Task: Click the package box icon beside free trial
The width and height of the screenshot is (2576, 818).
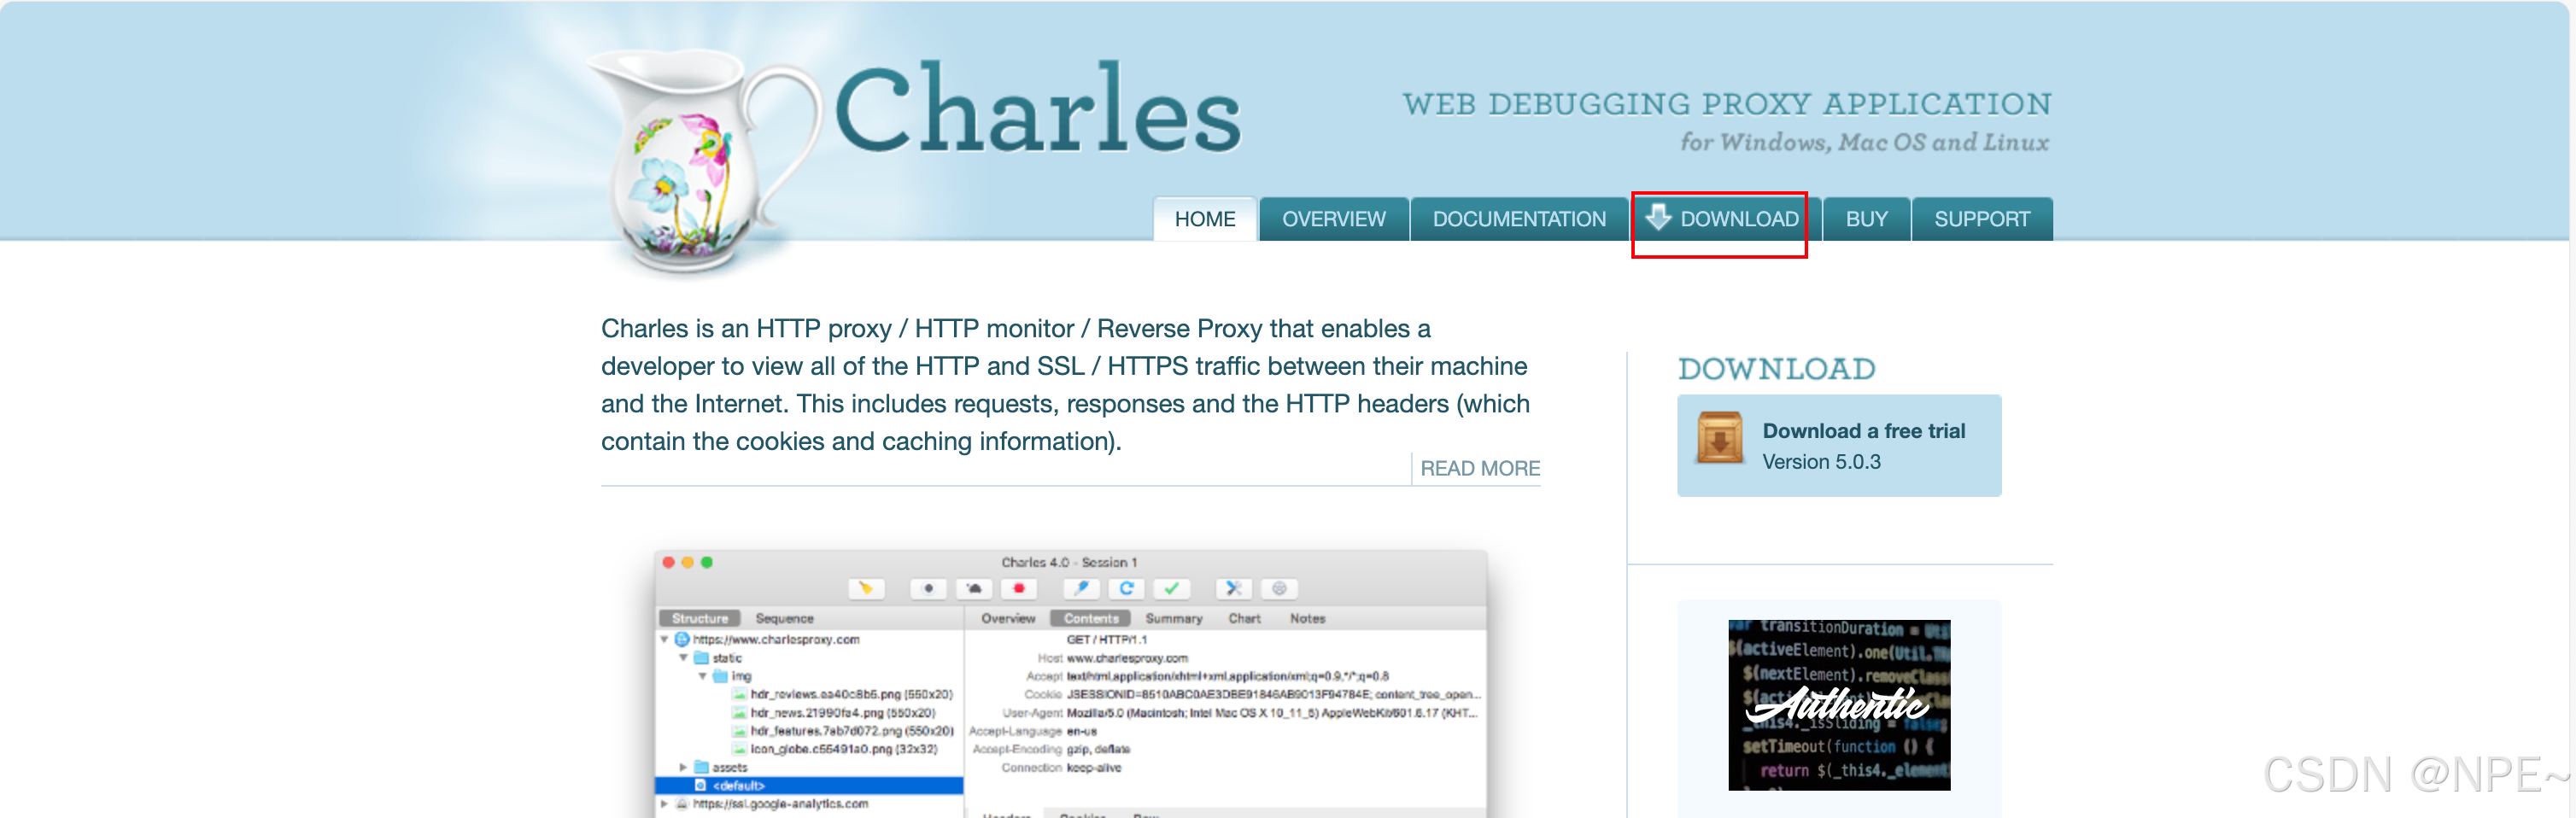Action: click(x=1720, y=439)
